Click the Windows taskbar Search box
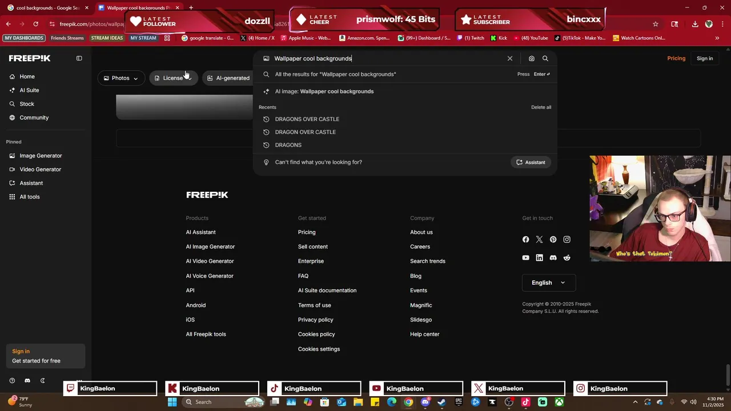Screen dimensions: 731x411 tap(223, 402)
